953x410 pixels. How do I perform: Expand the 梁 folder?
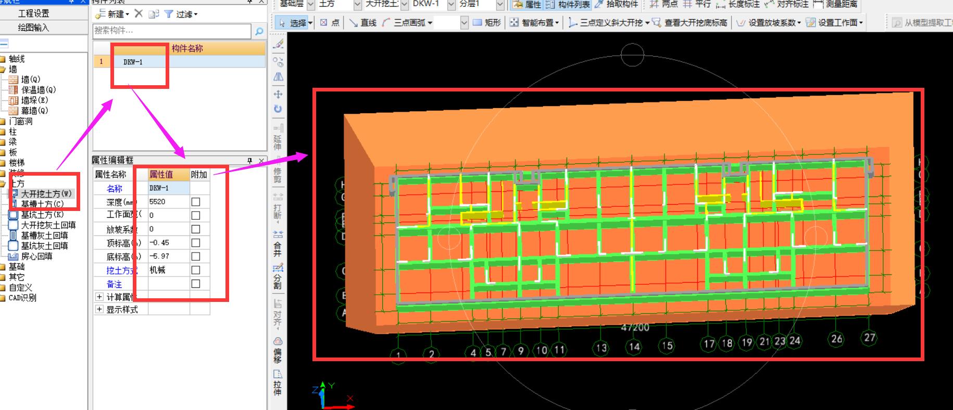[12, 142]
